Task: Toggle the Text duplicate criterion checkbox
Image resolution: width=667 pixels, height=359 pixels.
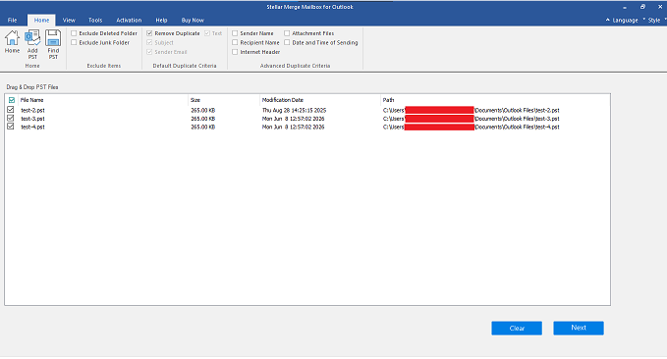Action: click(207, 33)
